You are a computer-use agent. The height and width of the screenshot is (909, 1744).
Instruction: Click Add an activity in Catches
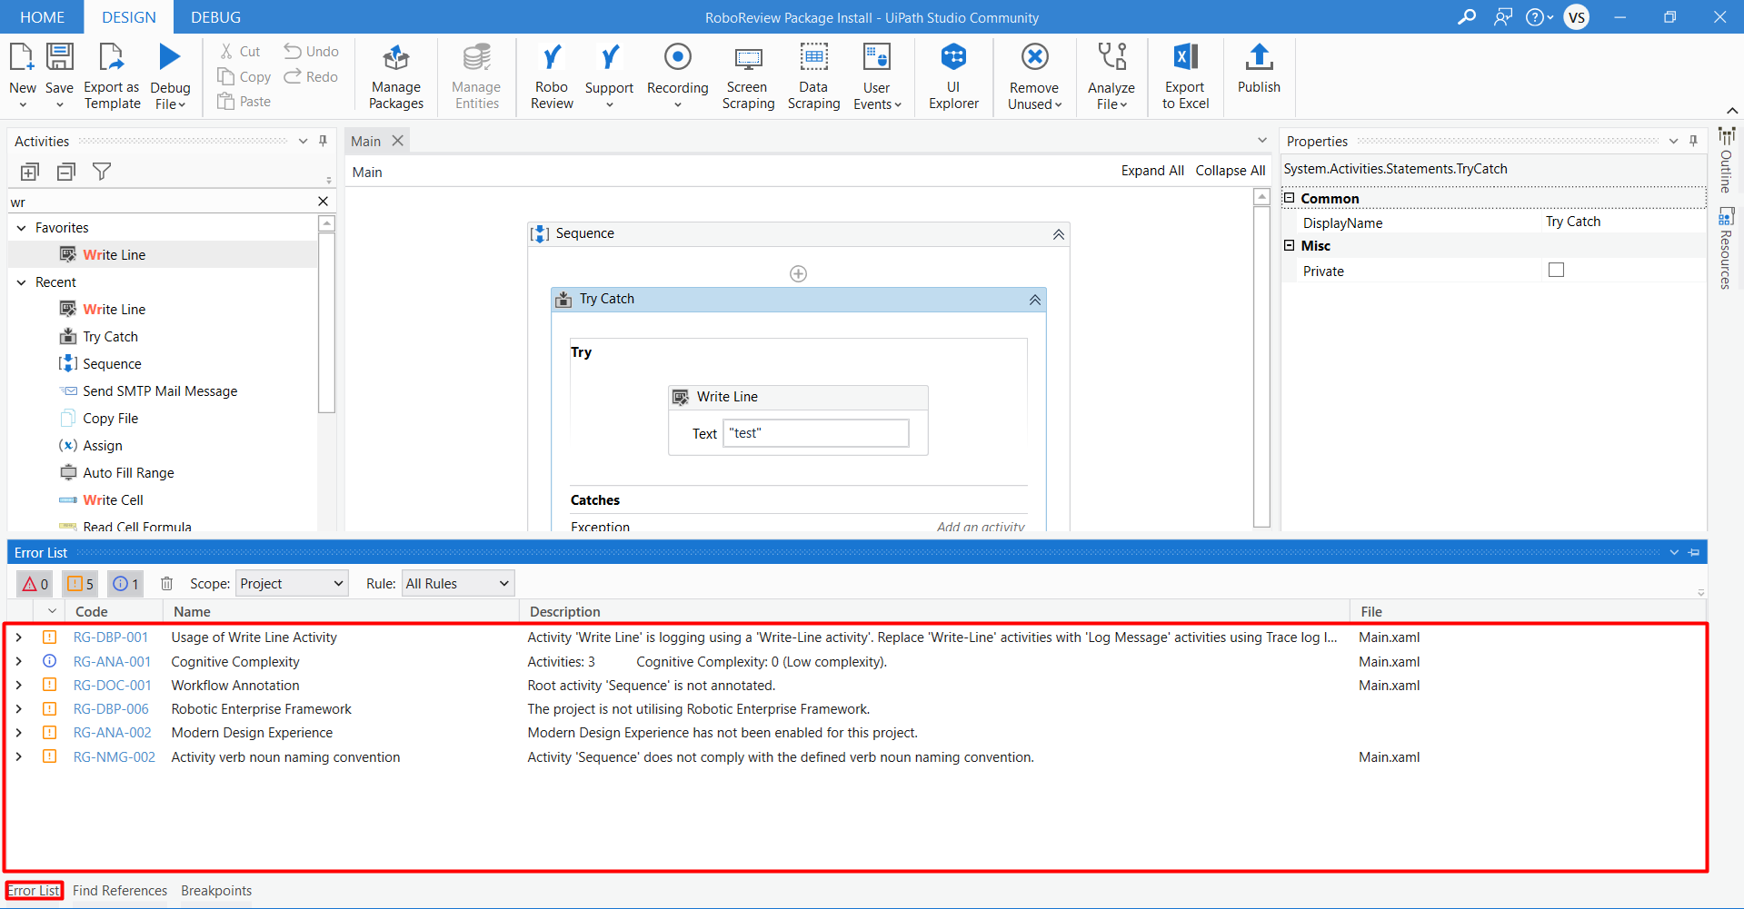click(x=981, y=526)
